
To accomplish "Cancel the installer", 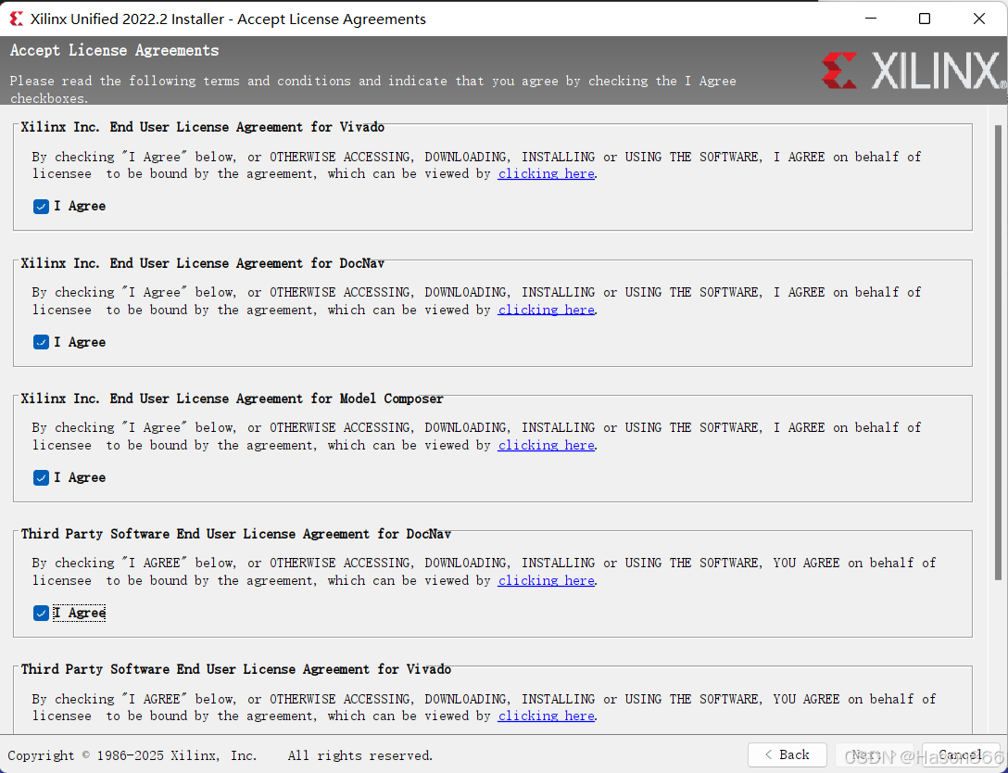I will click(x=961, y=755).
